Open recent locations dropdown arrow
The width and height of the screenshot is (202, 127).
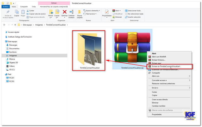12,25
